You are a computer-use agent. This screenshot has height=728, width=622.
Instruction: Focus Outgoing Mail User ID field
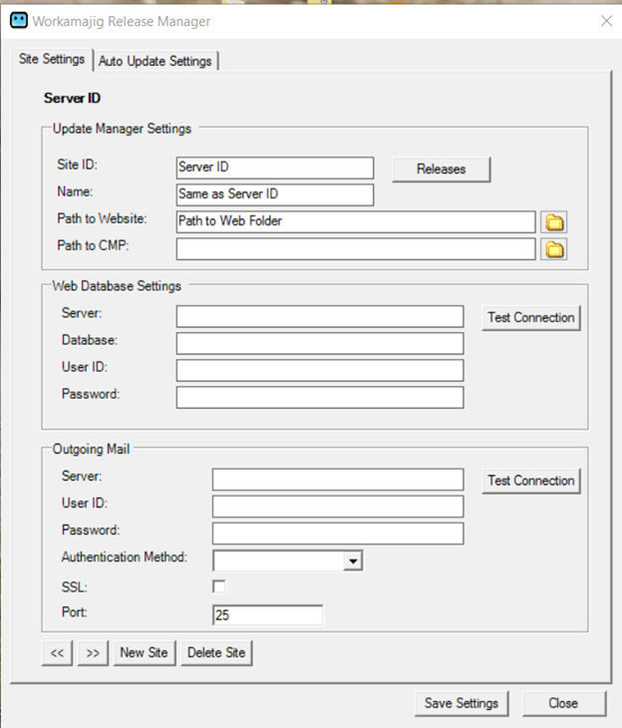(338, 506)
